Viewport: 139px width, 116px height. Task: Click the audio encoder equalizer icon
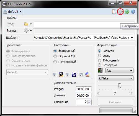pyautogui.click(x=100, y=71)
